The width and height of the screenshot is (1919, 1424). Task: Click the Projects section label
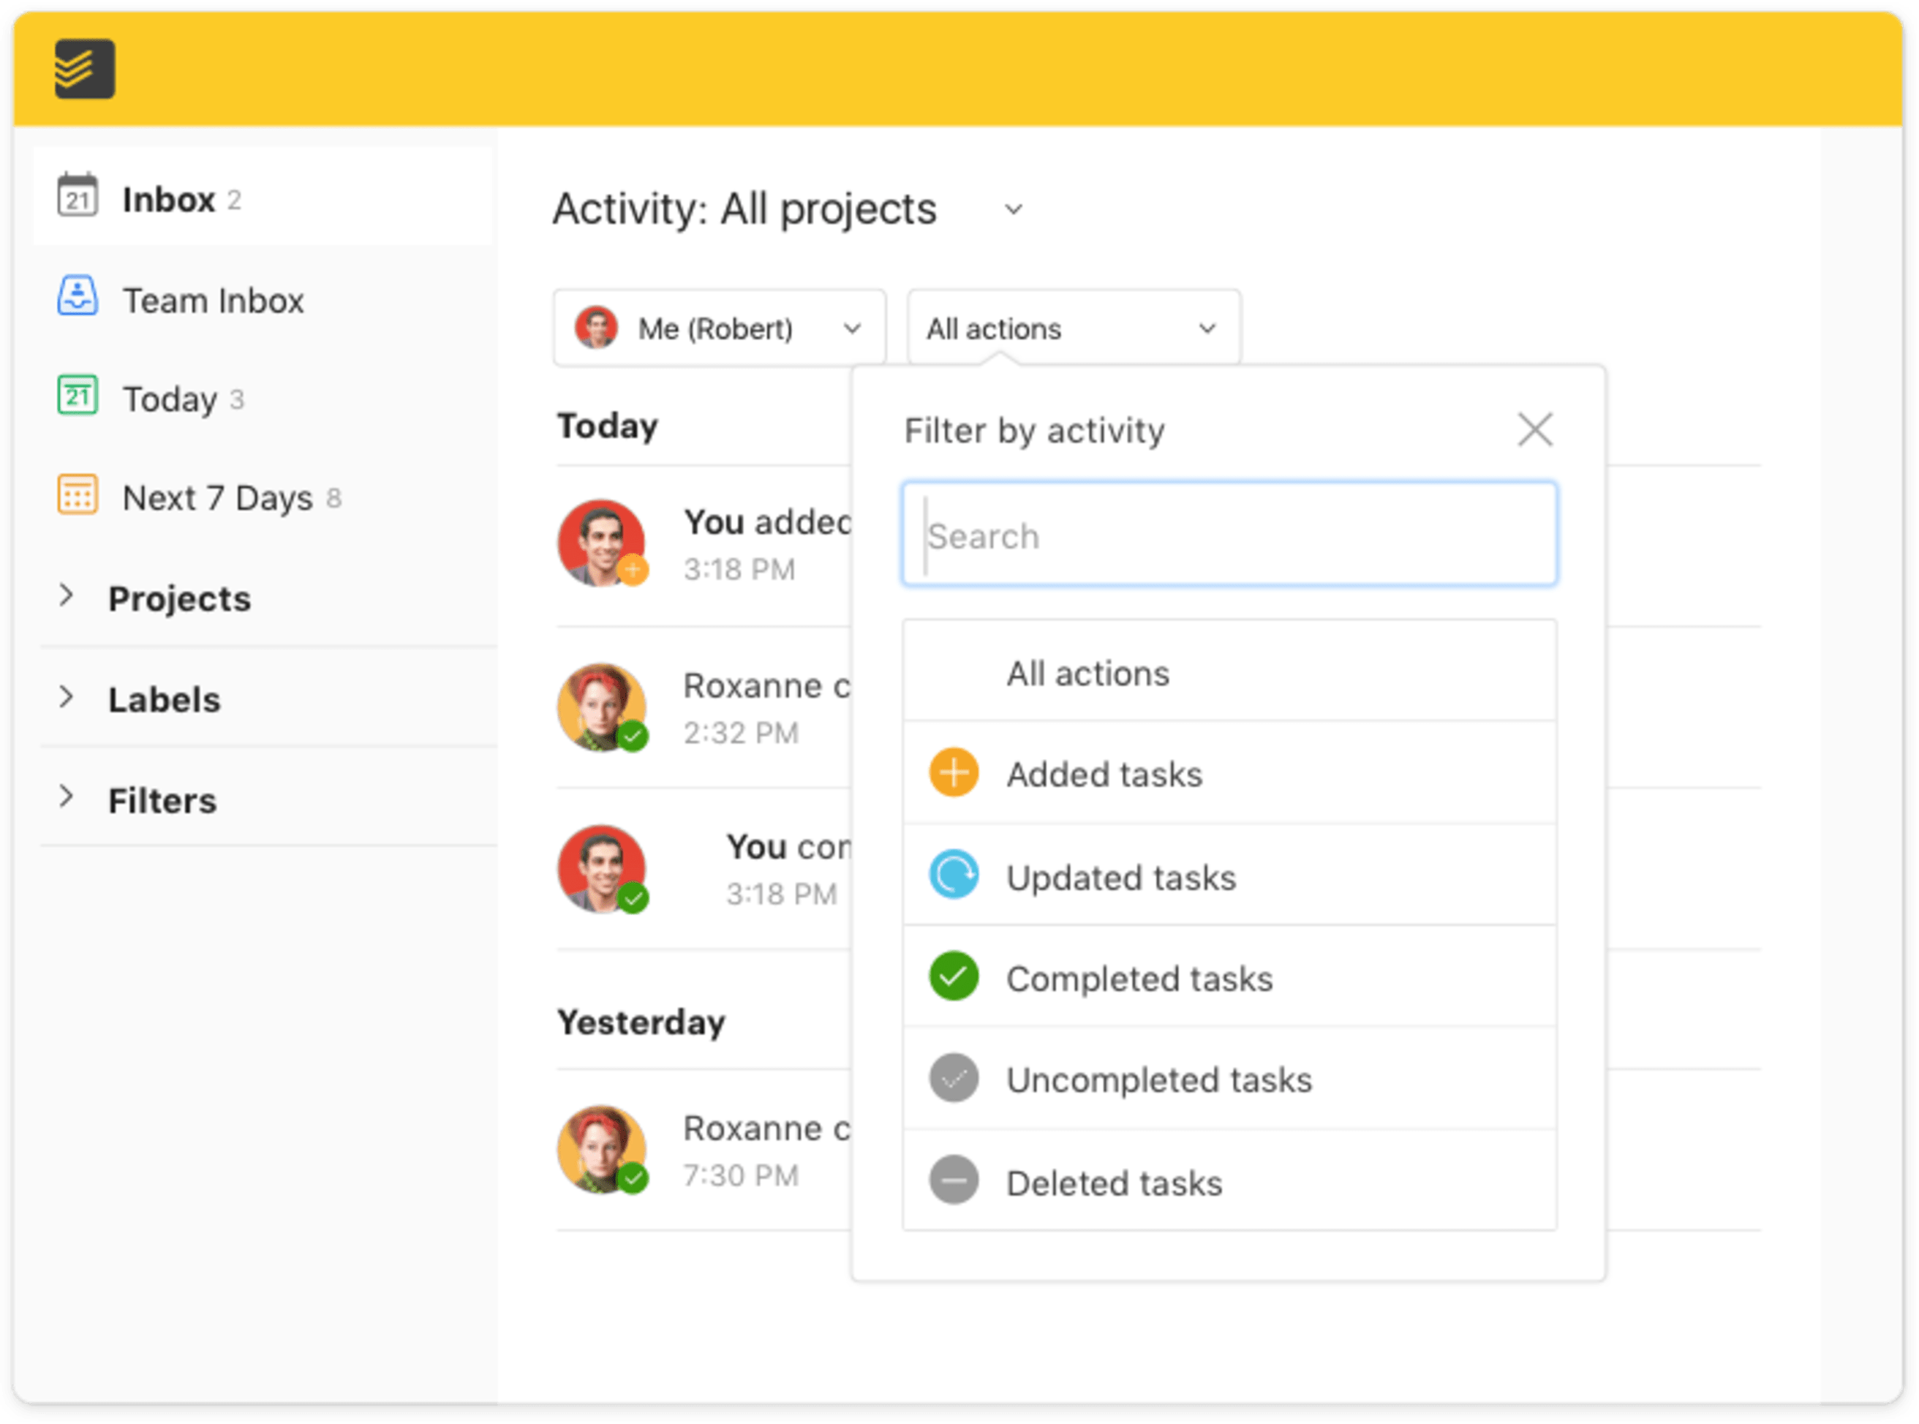click(179, 598)
